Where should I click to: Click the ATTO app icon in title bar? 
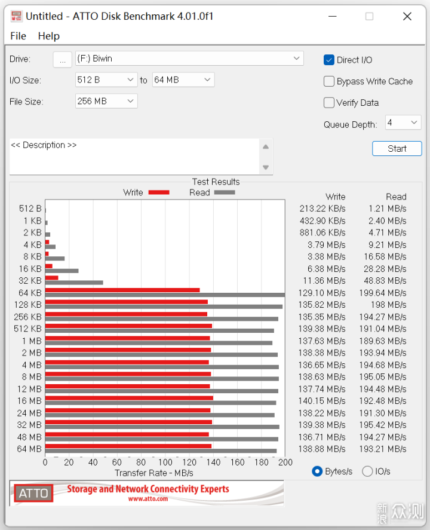[x=16, y=16]
